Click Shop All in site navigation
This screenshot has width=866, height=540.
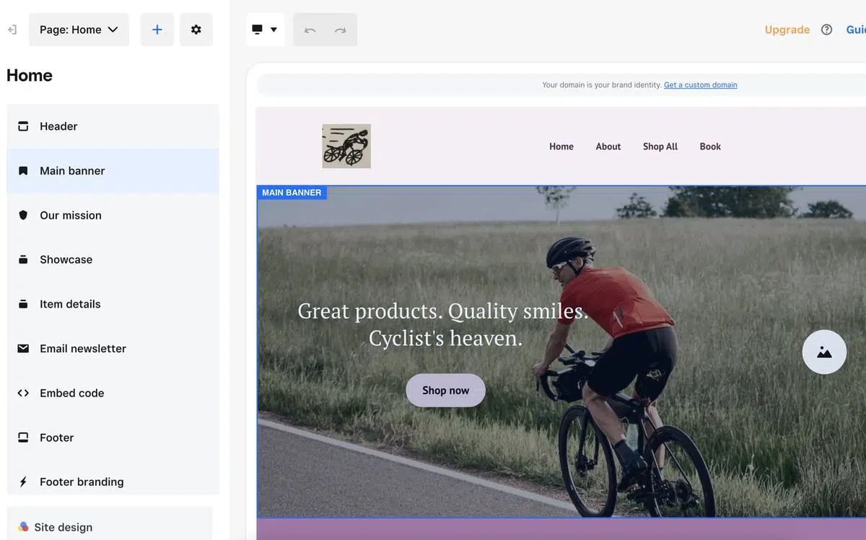pyautogui.click(x=660, y=147)
